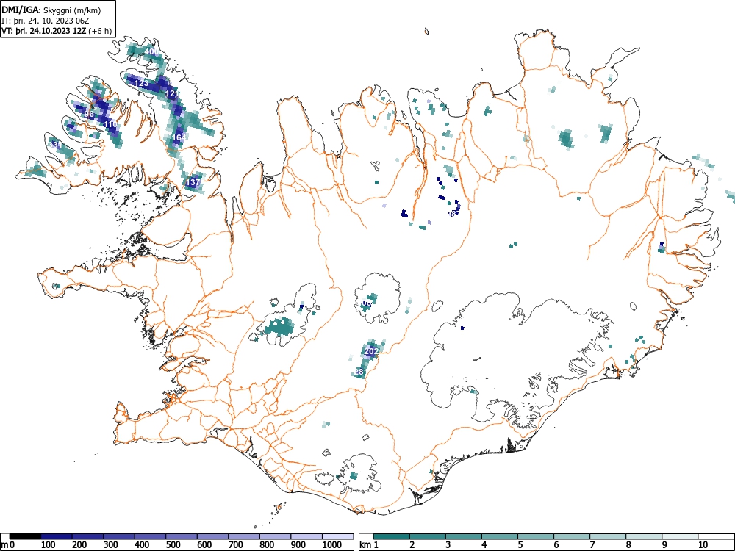Pick the 6–7 km legend swatch
735x551 pixels.
(572, 536)
